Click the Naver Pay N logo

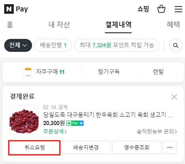click(x=9, y=9)
